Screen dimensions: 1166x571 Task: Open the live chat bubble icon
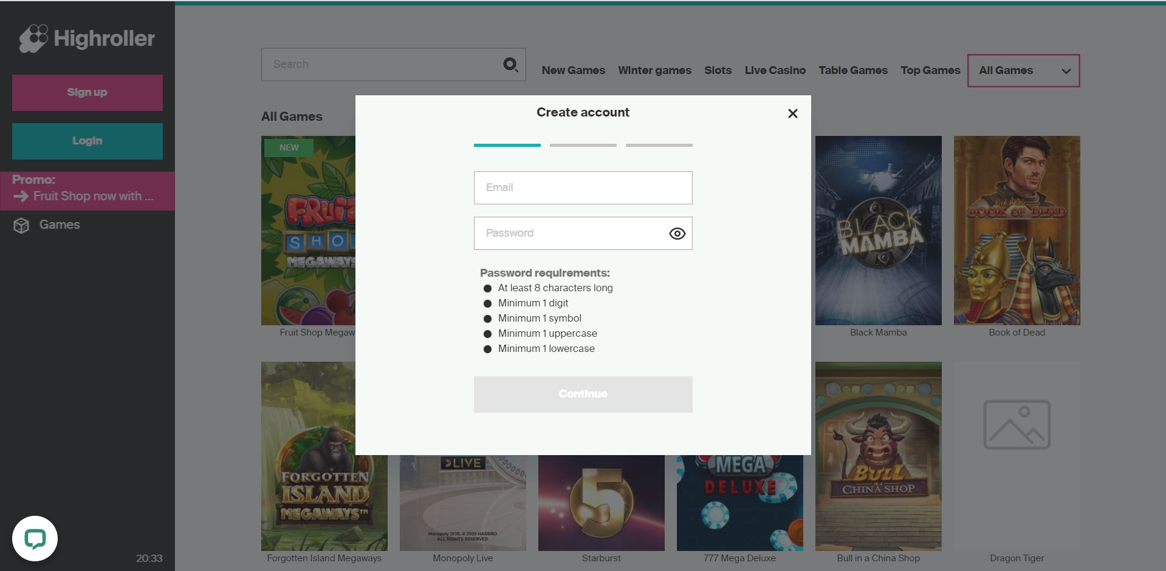click(x=35, y=538)
